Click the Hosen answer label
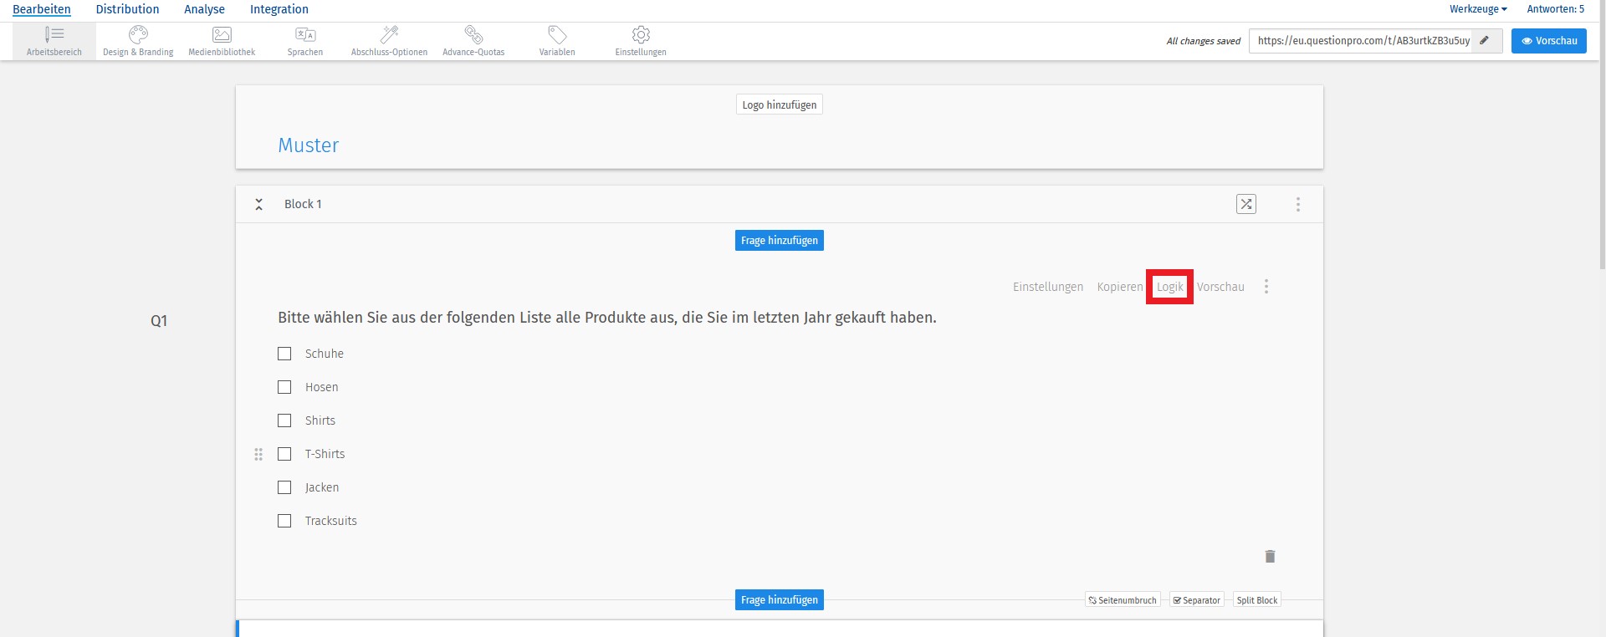This screenshot has width=1606, height=637. coord(322,387)
